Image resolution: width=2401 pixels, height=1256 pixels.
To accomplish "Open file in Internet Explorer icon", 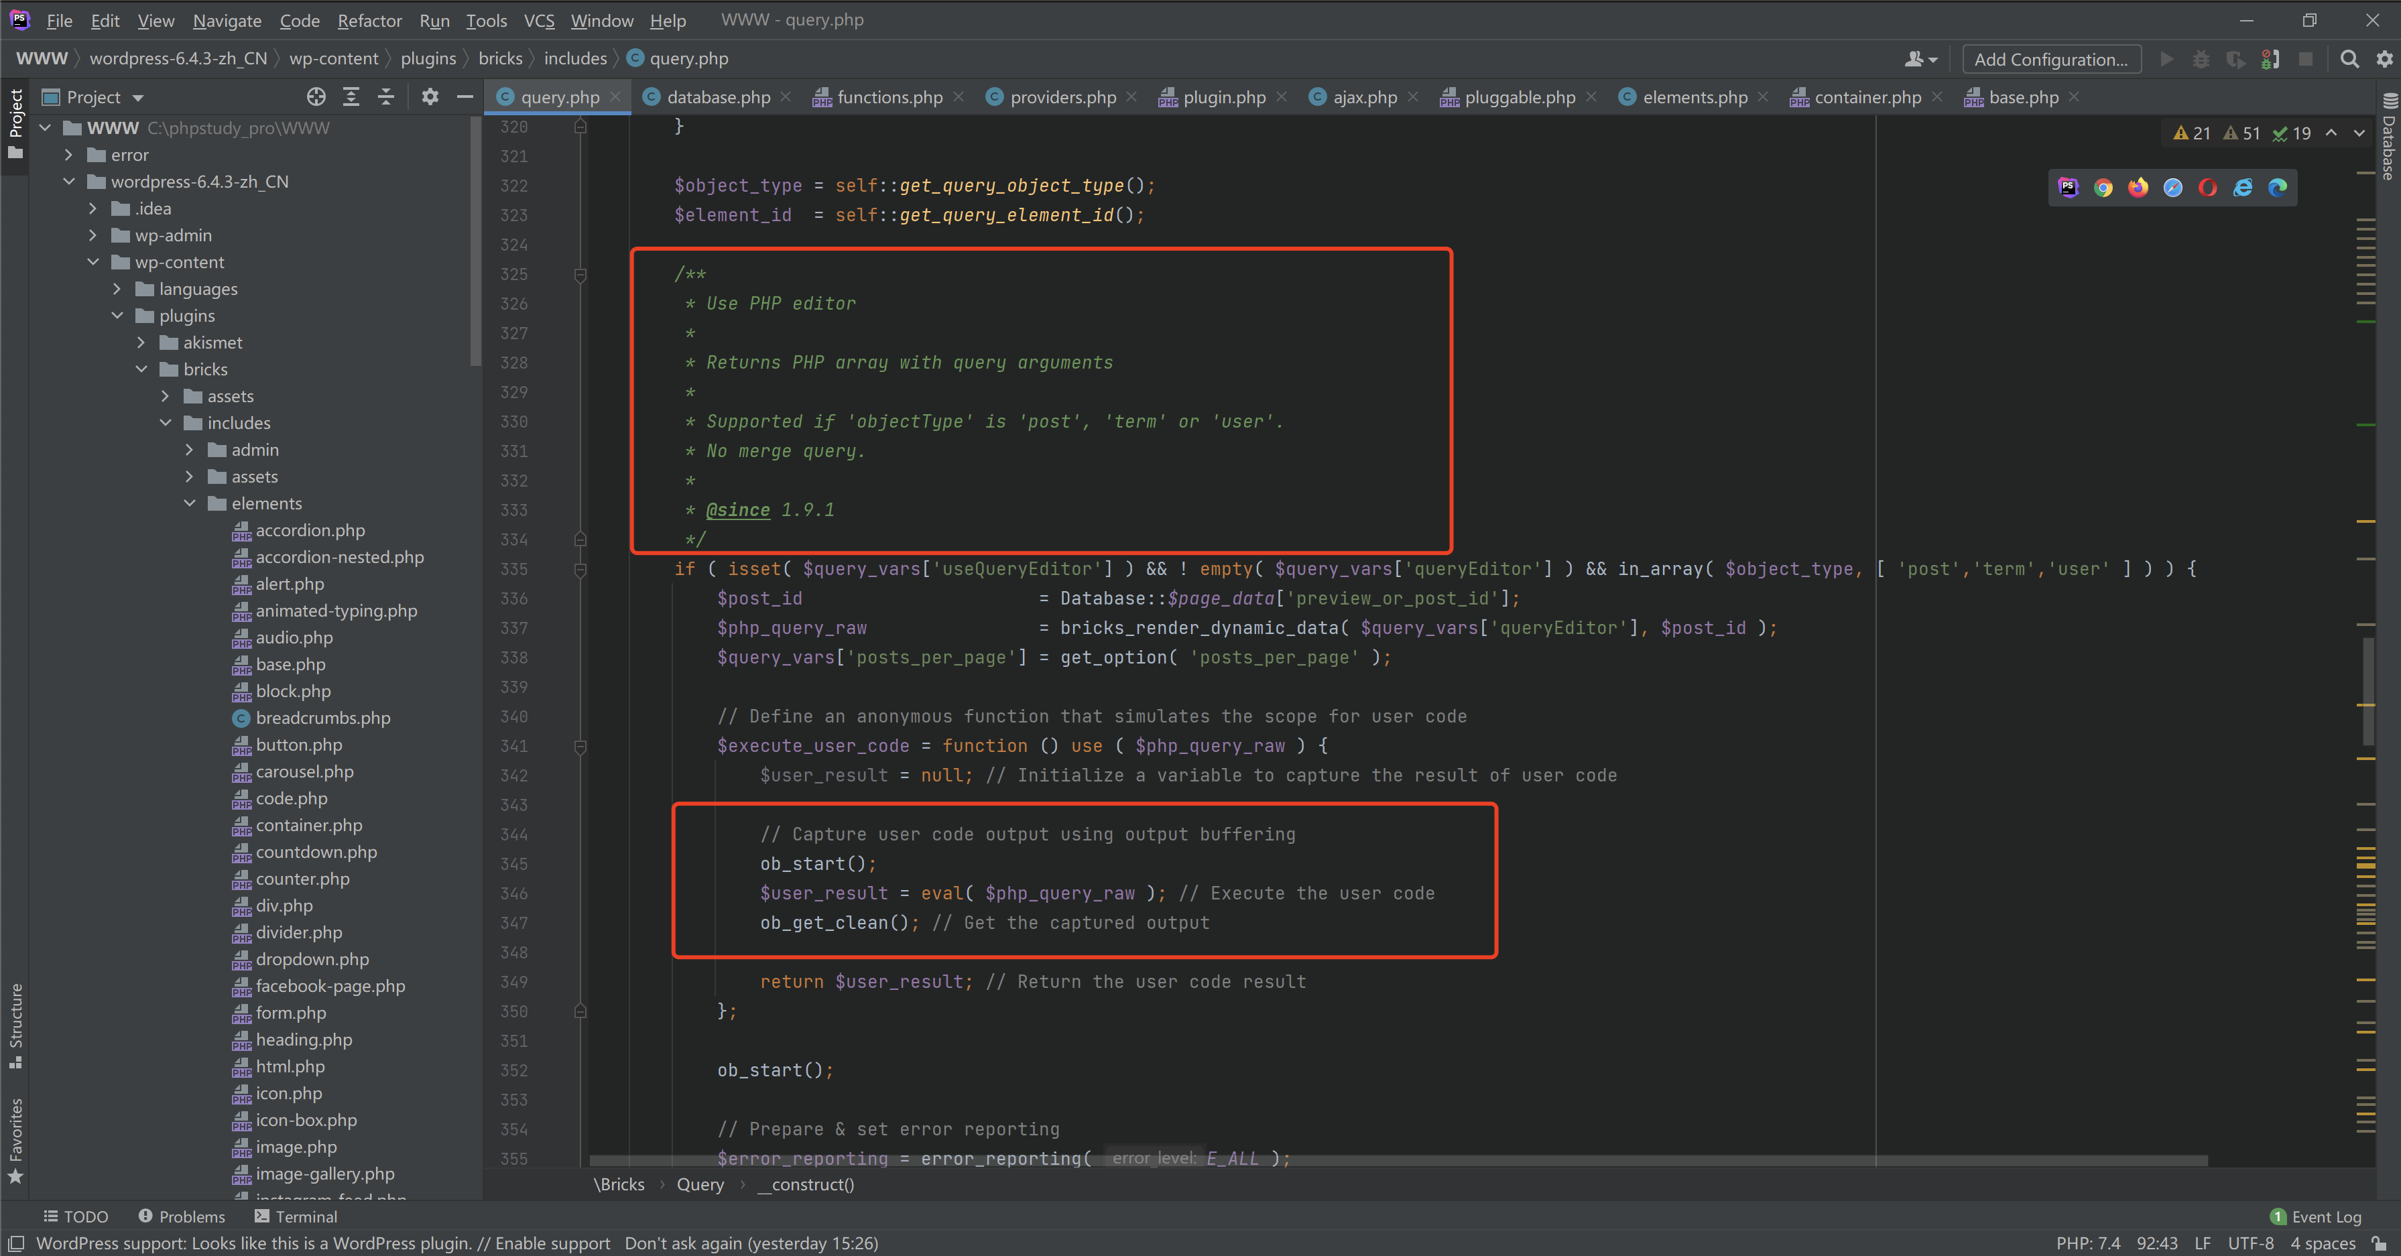I will 2243,187.
